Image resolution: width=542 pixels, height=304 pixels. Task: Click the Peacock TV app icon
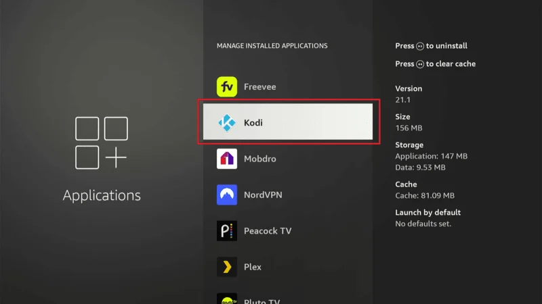click(x=227, y=230)
